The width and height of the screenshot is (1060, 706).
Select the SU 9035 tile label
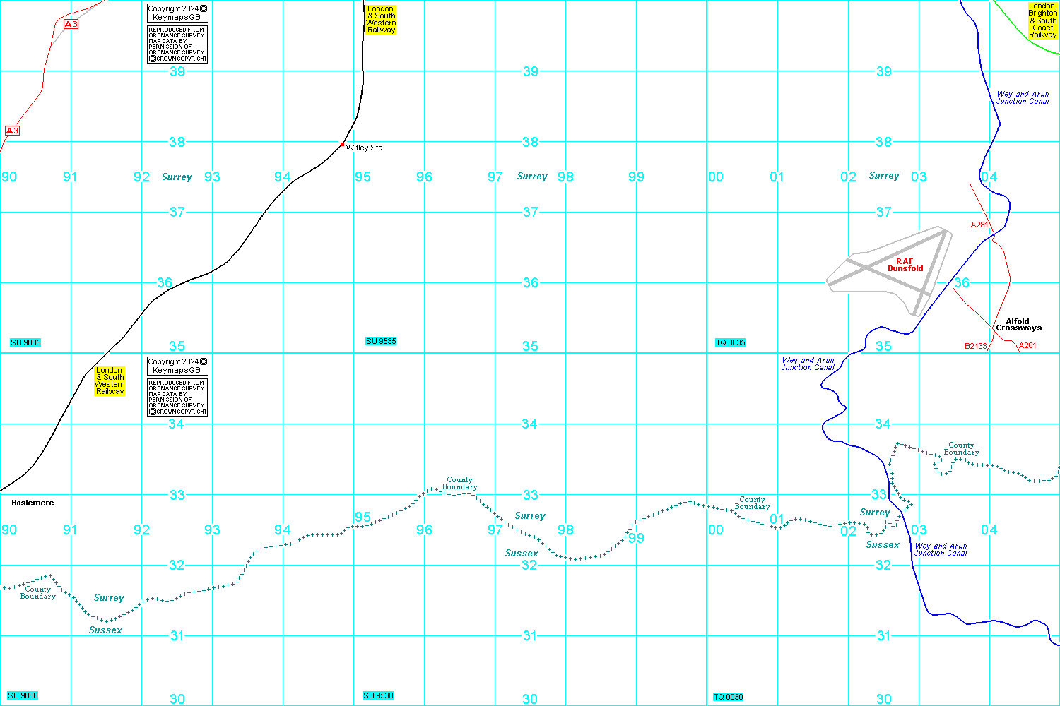tap(25, 342)
